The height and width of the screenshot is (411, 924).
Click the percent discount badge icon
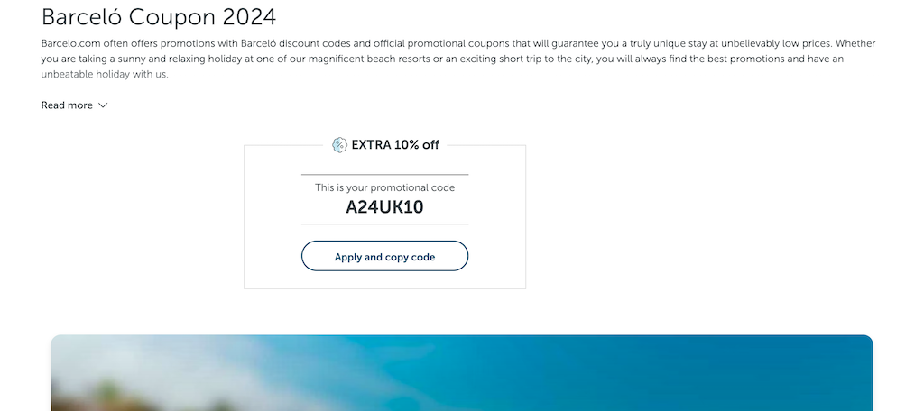click(x=339, y=145)
